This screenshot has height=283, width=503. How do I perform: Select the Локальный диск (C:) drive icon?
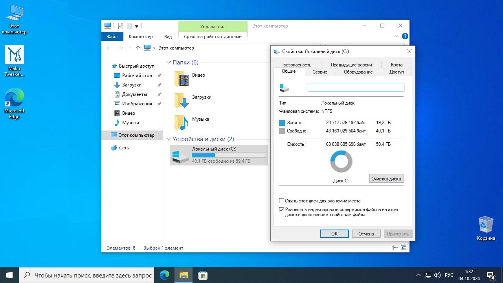pos(181,155)
